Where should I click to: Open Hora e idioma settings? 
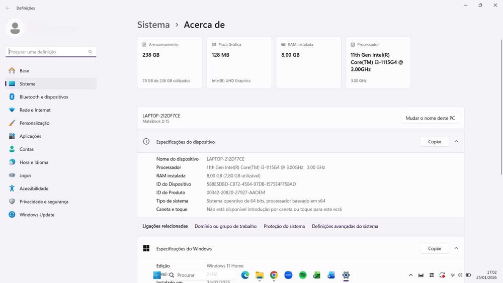pos(51,162)
